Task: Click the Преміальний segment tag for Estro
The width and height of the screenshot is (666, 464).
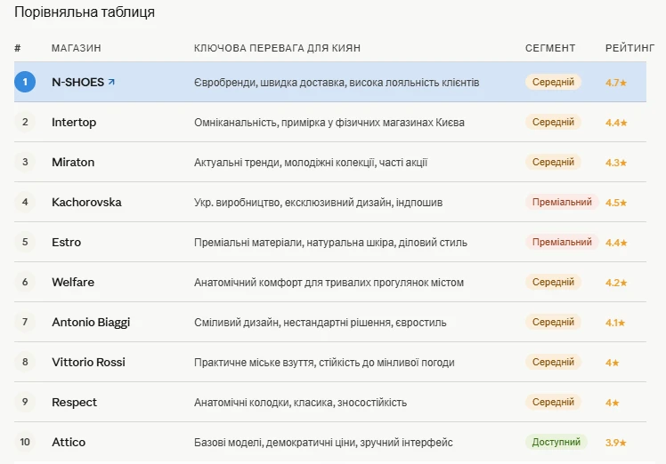Action: (x=562, y=242)
